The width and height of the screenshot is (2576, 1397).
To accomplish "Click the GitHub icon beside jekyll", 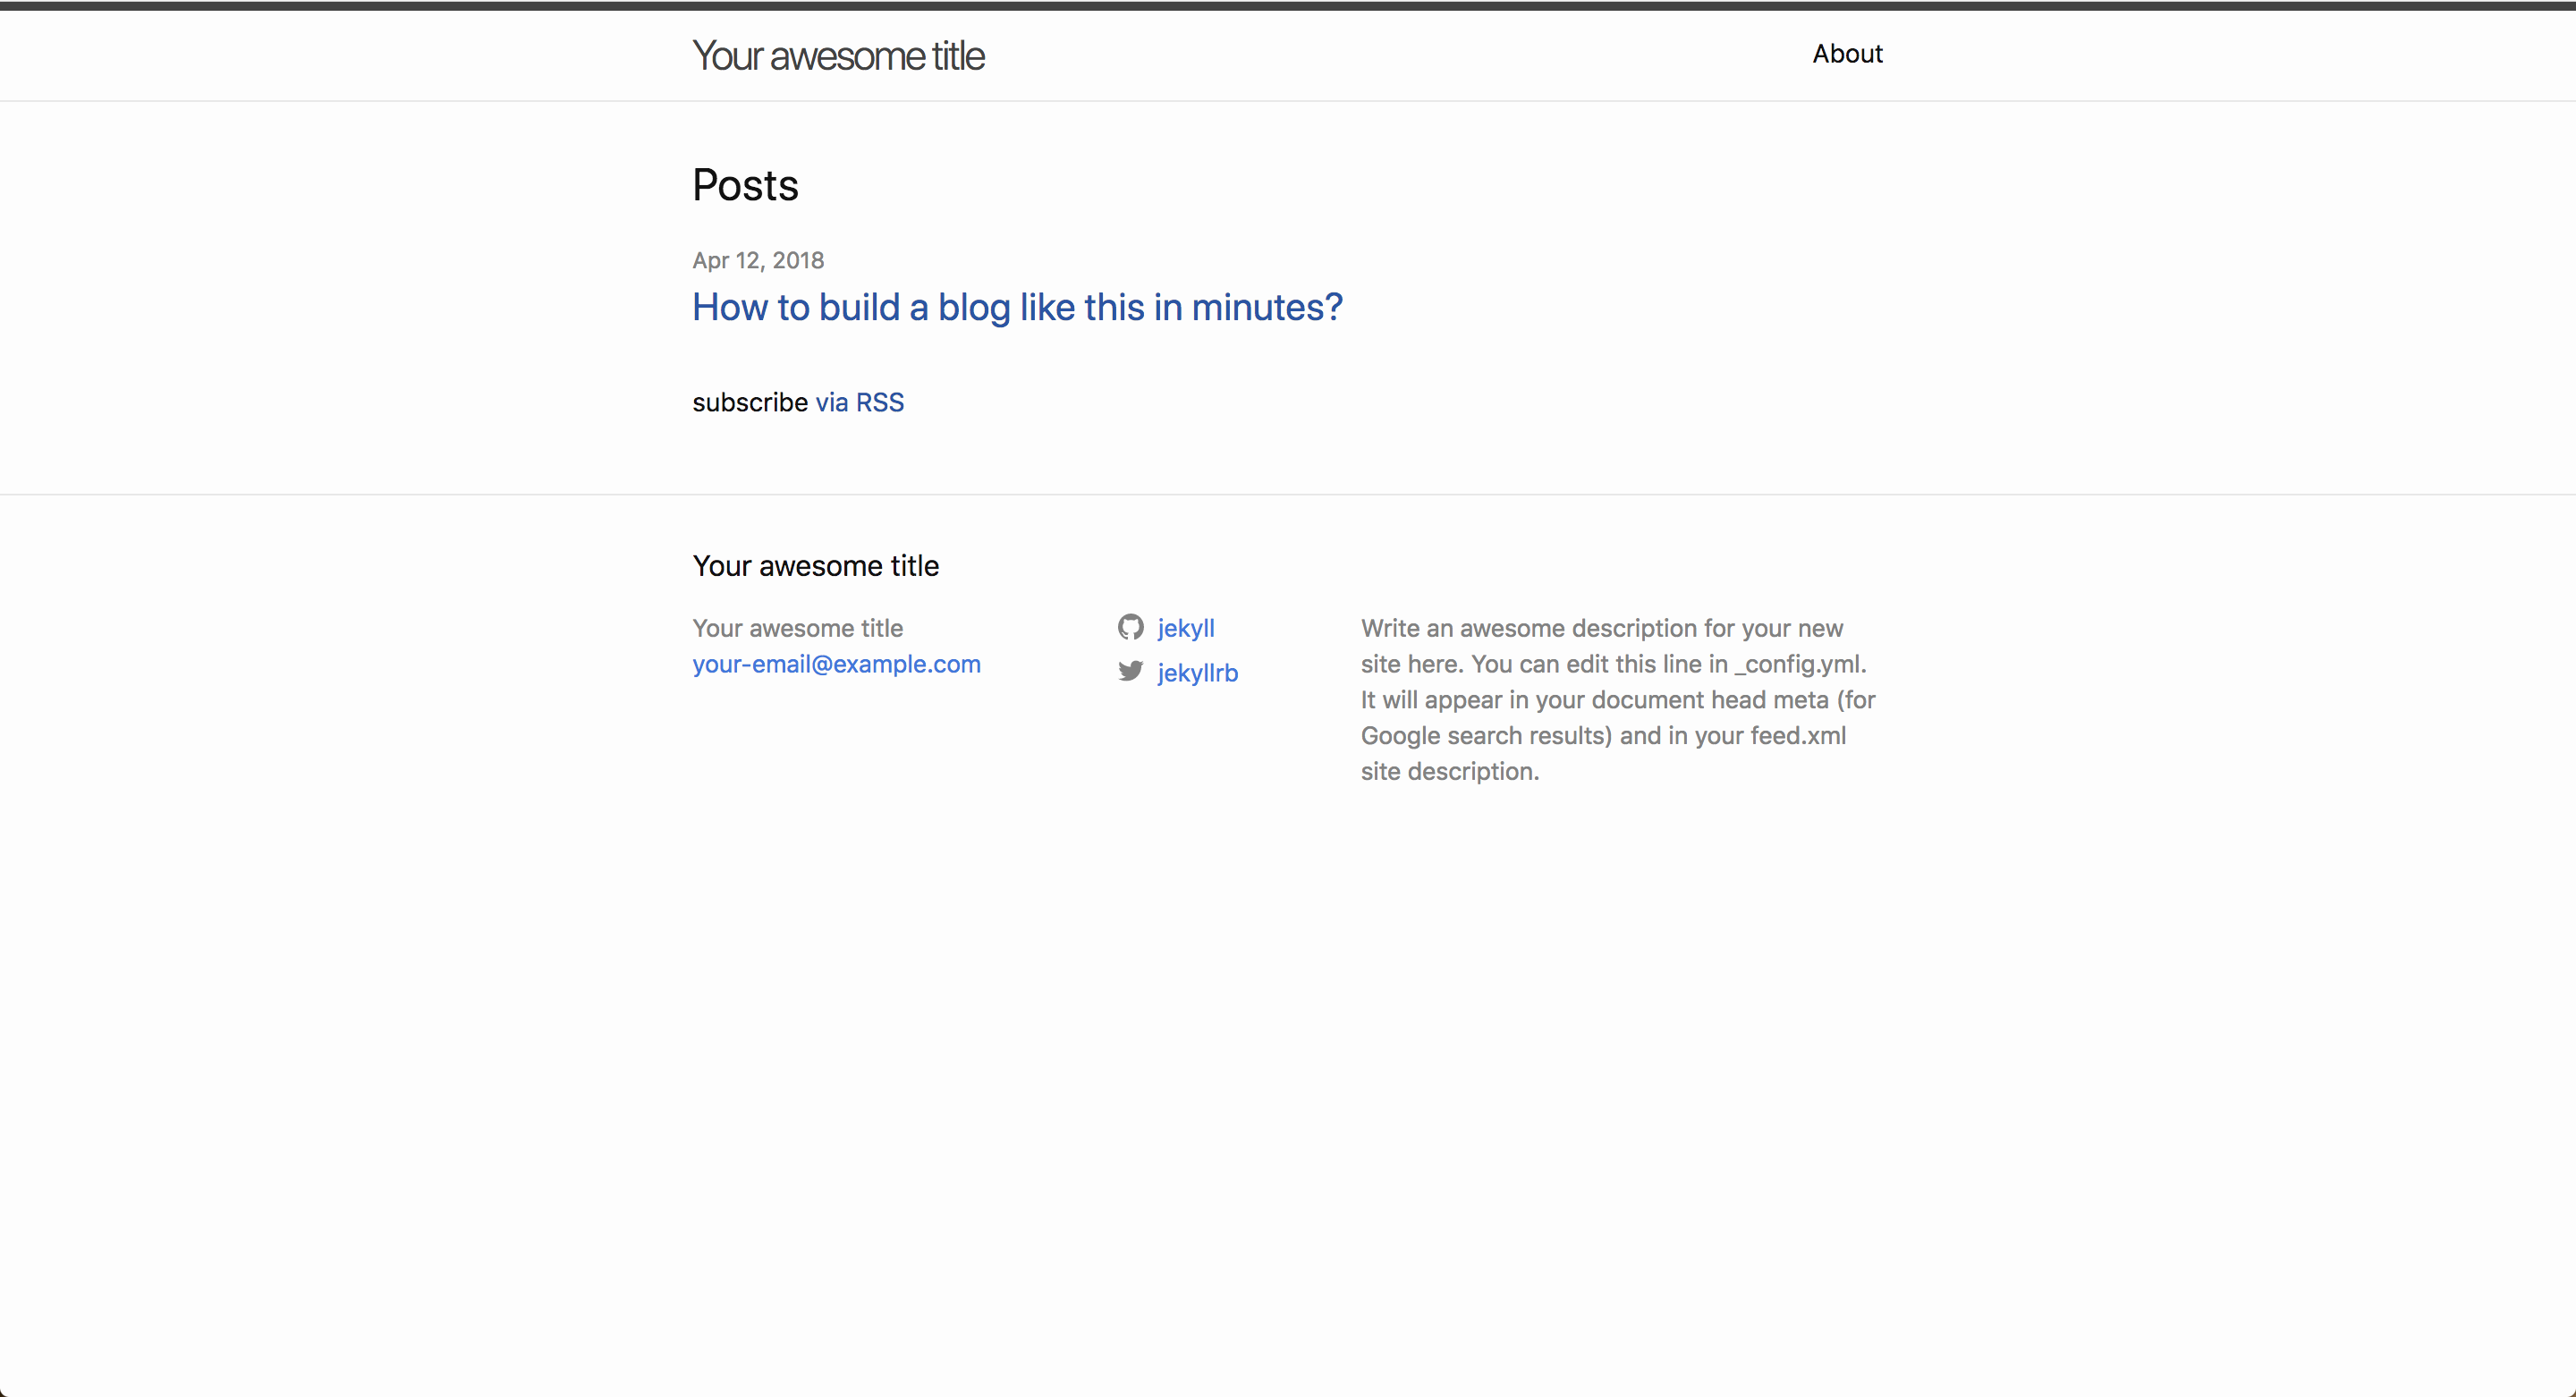I will [x=1130, y=627].
